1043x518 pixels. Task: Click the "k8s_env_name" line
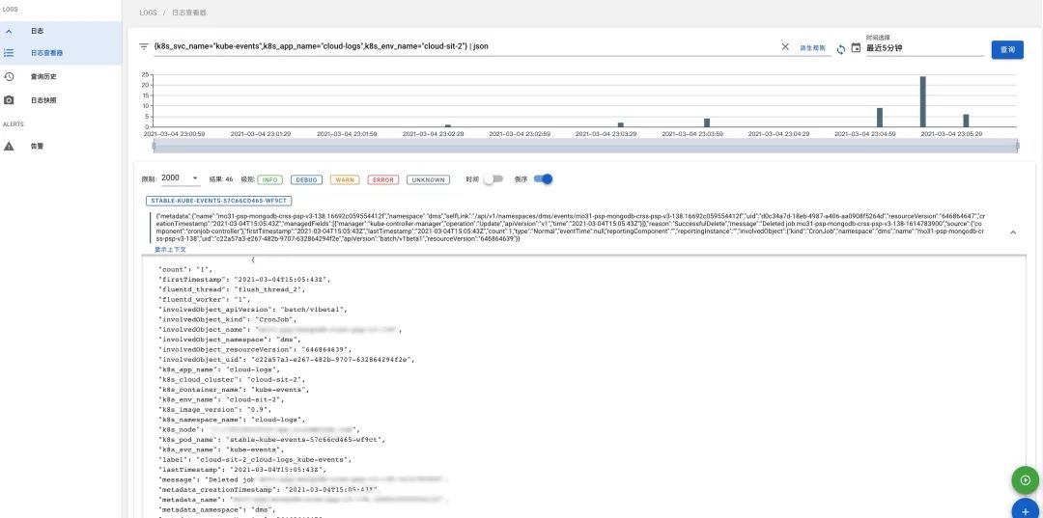pyautogui.click(x=221, y=399)
